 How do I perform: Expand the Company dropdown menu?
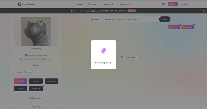coord(125,4)
